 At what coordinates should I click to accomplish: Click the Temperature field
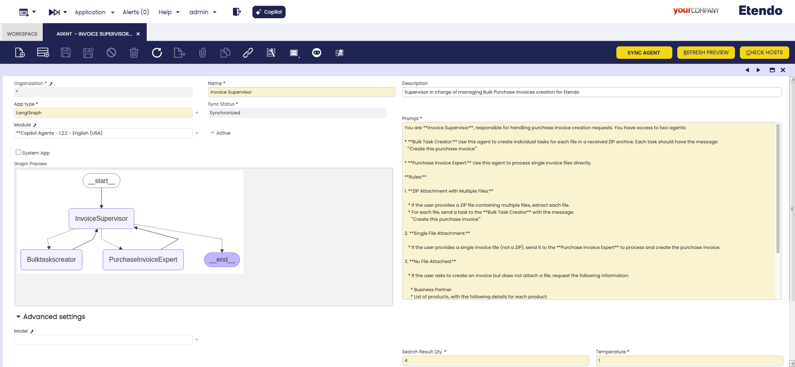[689, 360]
